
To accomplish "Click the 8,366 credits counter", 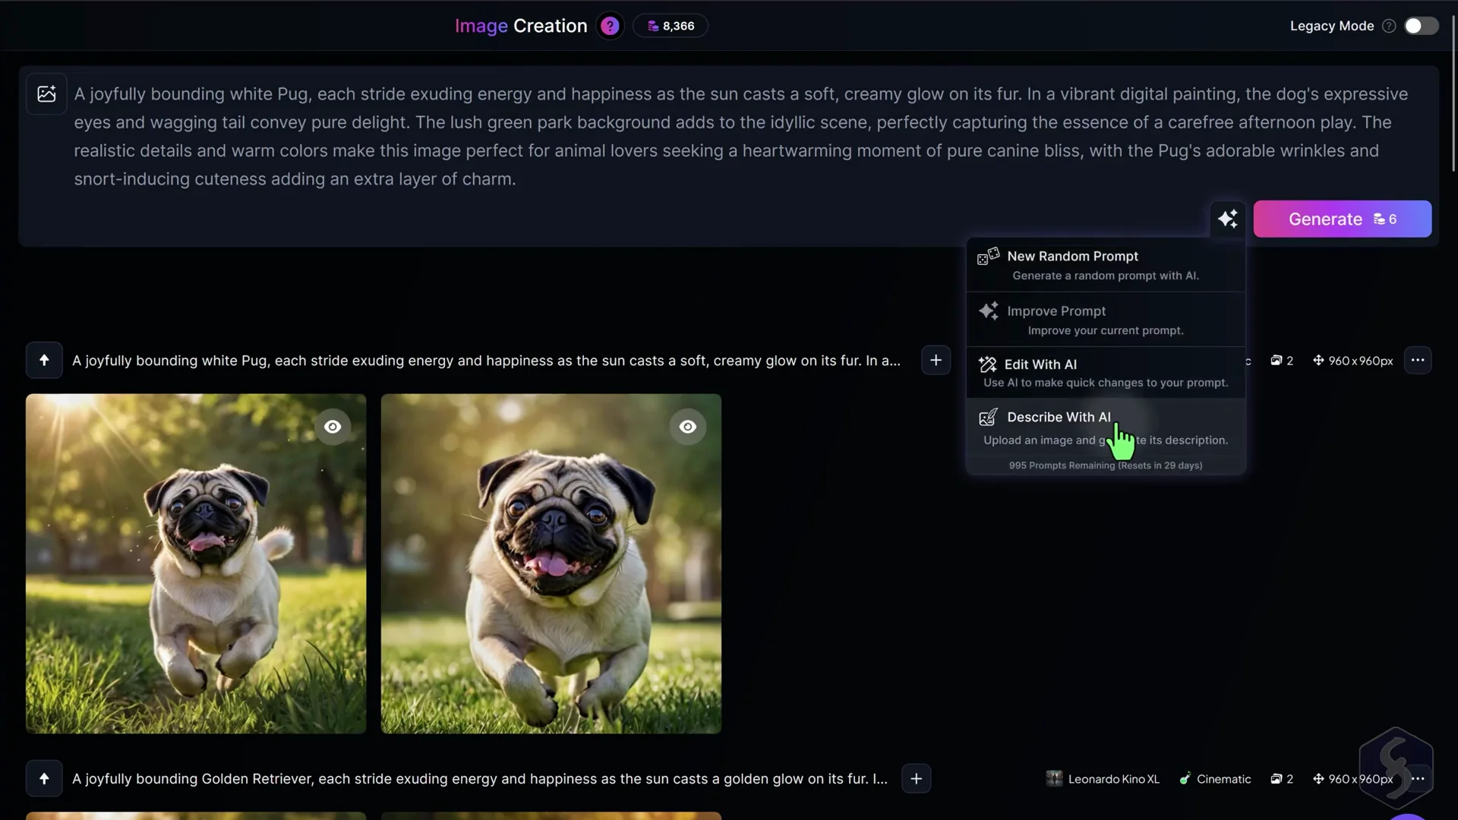I will pos(669,25).
